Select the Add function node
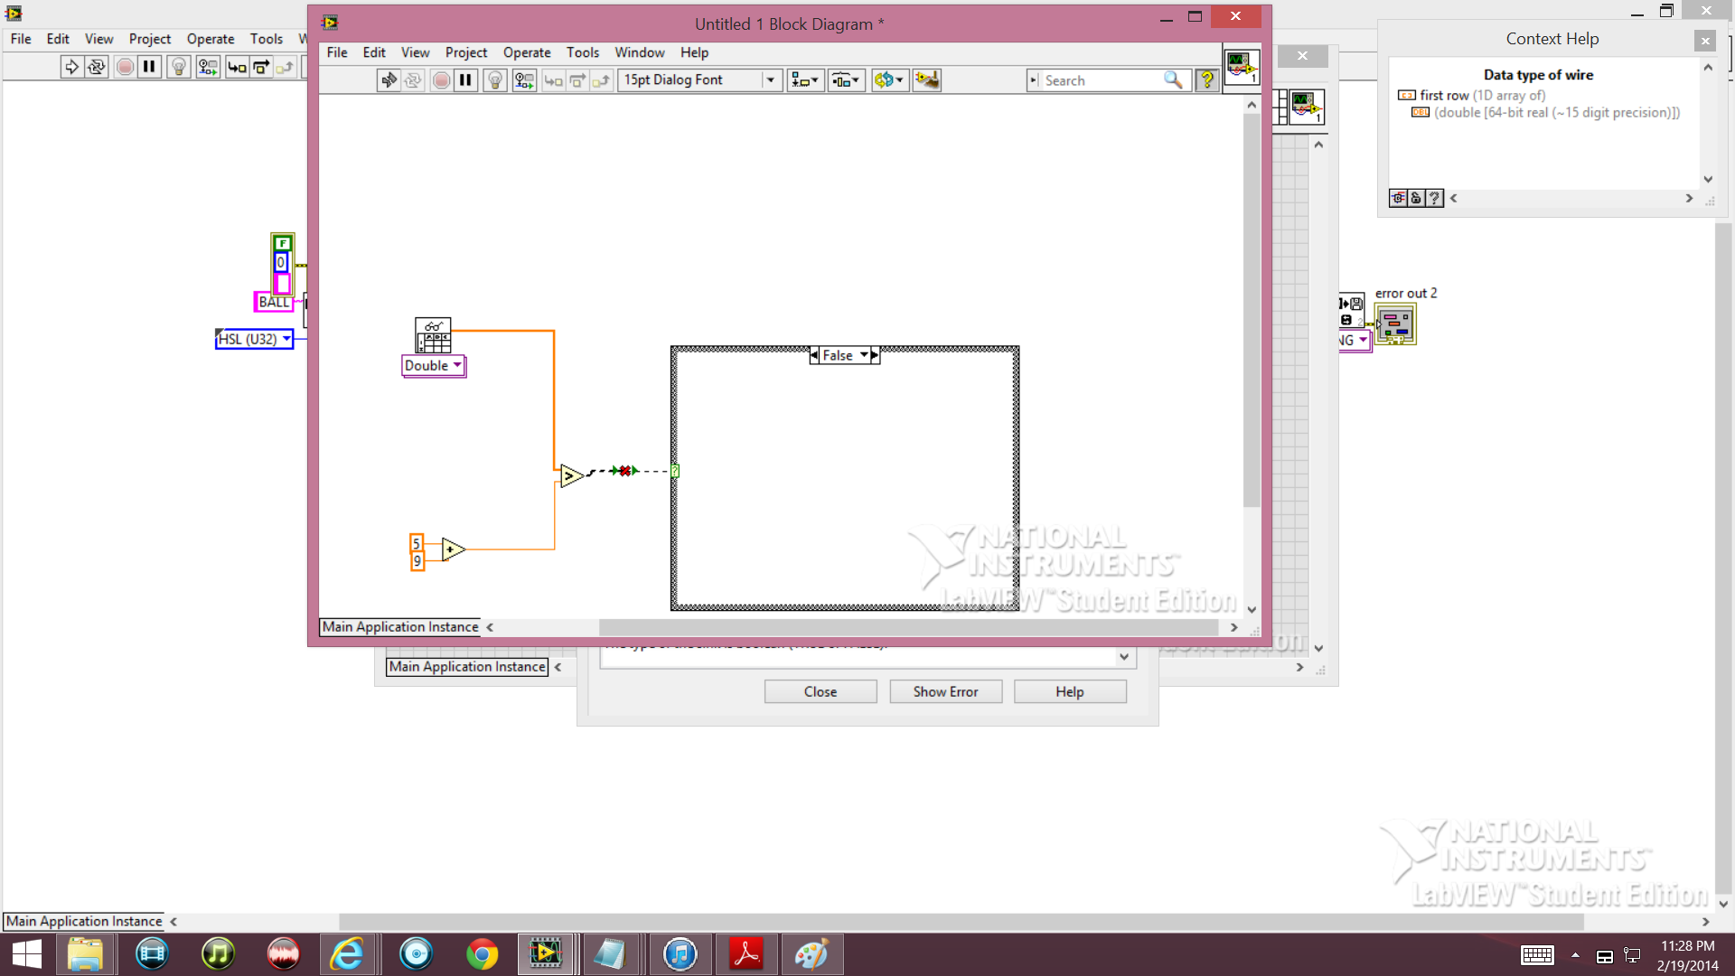This screenshot has width=1735, height=976. click(x=453, y=549)
